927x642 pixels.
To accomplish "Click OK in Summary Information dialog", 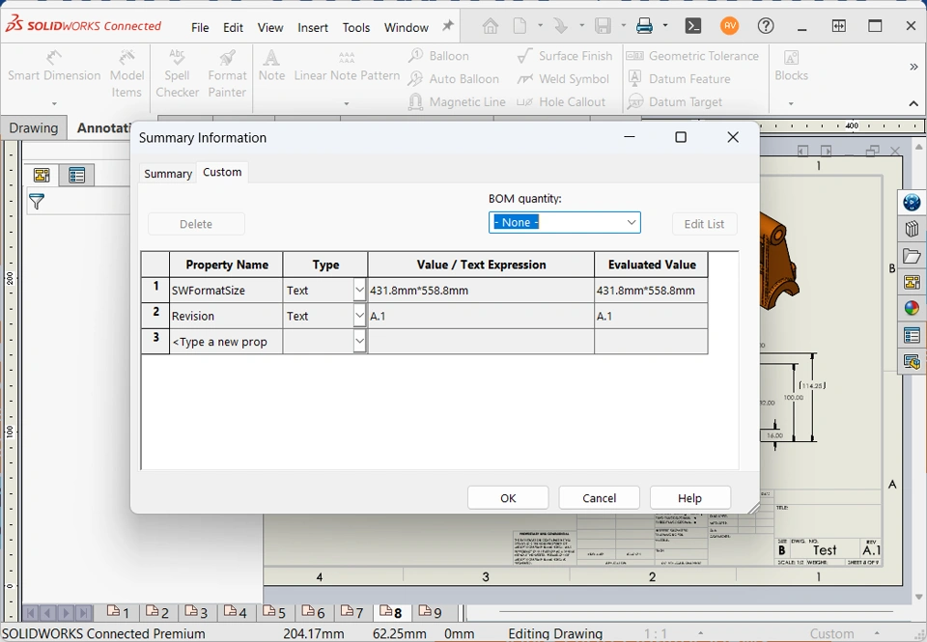I will click(508, 498).
